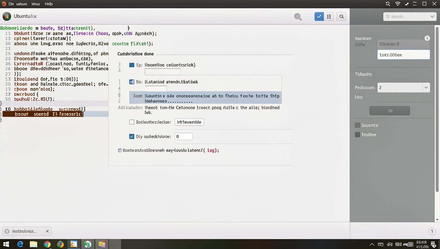Open the green app taskbar icon
The height and width of the screenshot is (249, 440).
pyautogui.click(x=88, y=244)
